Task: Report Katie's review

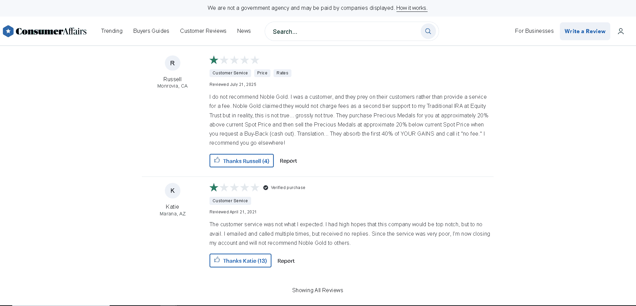Action: (286, 261)
